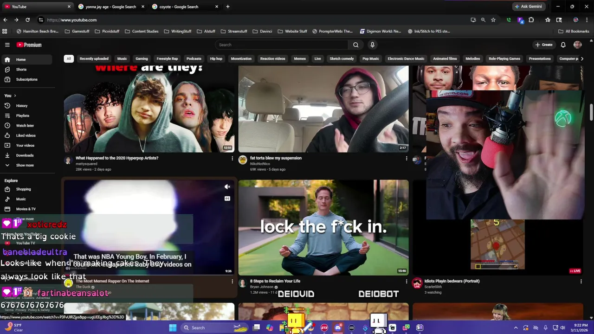Viewport: 594px width, 334px height.
Task: Expand Show more under You section
Action: click(x=26, y=165)
